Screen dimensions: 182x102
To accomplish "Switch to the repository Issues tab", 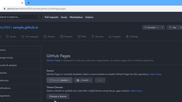I will coord(11,37).
